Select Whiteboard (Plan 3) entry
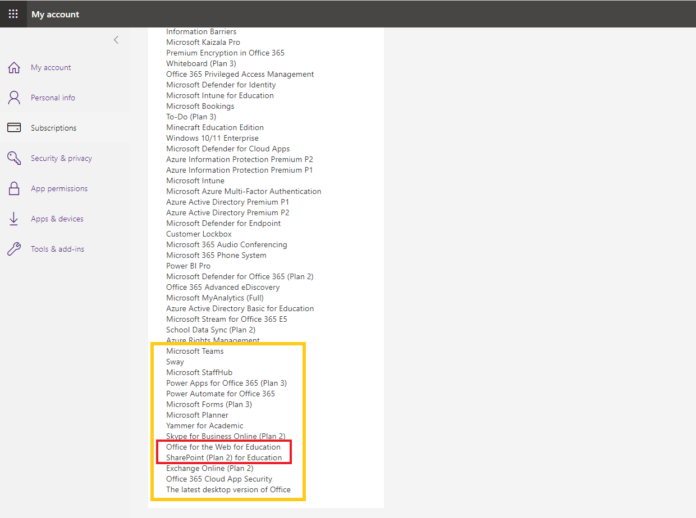 click(202, 63)
